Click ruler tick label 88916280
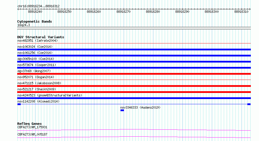Screen dimensions: 259x141 pos(153,12)
